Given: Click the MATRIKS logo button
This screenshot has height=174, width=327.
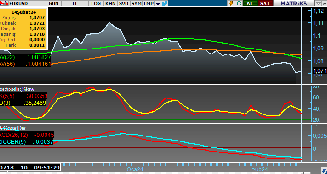Looking at the screenshot, I should click(293, 3).
